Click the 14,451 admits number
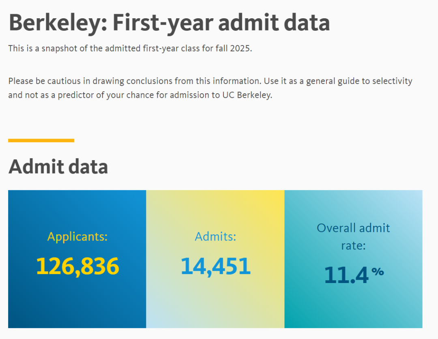 215,266
